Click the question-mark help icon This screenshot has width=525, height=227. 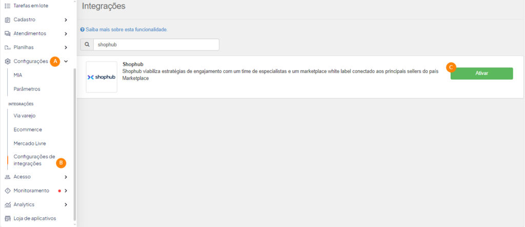pos(83,30)
